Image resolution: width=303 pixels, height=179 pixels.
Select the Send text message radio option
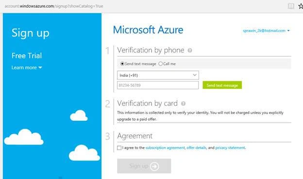pos(122,64)
